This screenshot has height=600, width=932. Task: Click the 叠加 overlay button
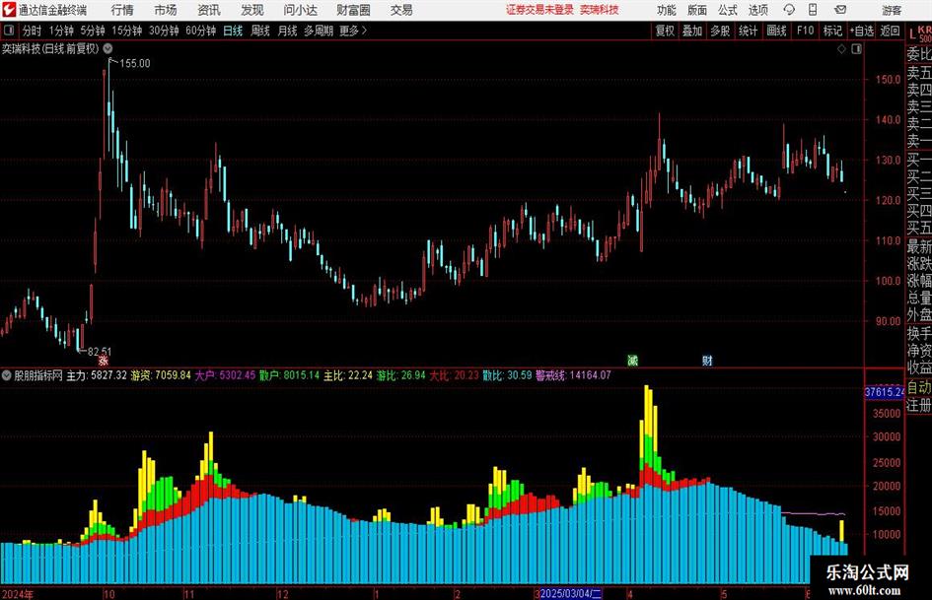pyautogui.click(x=692, y=31)
